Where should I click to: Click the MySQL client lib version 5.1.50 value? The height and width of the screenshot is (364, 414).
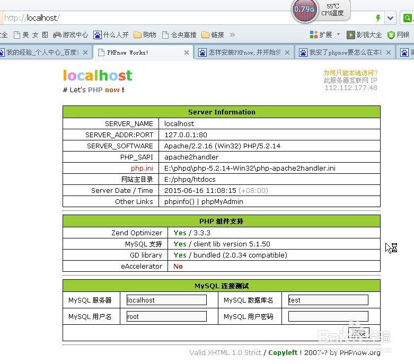pos(222,244)
